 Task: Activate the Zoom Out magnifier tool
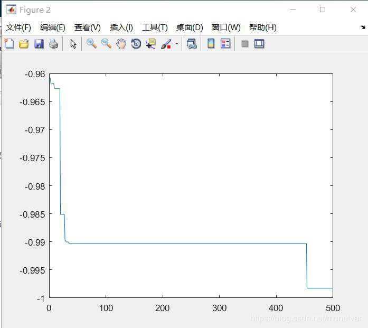click(x=106, y=44)
